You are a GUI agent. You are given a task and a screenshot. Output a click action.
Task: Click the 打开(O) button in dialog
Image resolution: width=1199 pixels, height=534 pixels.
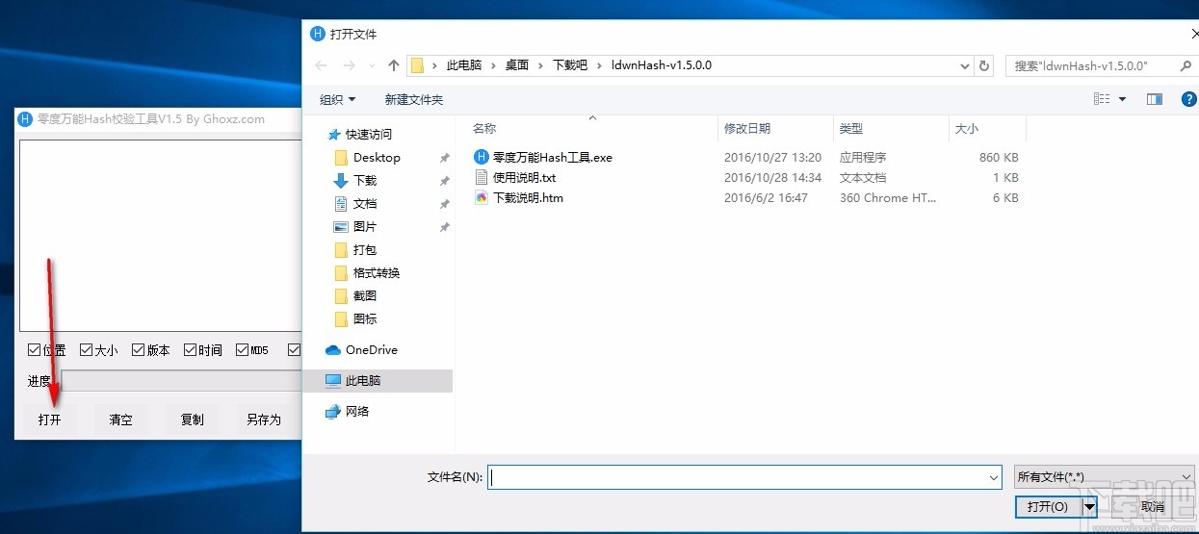1048,506
